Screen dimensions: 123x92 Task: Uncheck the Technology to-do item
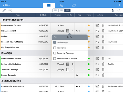[55, 42]
